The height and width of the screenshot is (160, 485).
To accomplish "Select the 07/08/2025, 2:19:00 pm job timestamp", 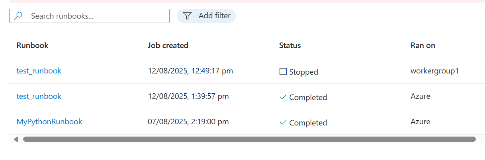I will coord(188,122).
